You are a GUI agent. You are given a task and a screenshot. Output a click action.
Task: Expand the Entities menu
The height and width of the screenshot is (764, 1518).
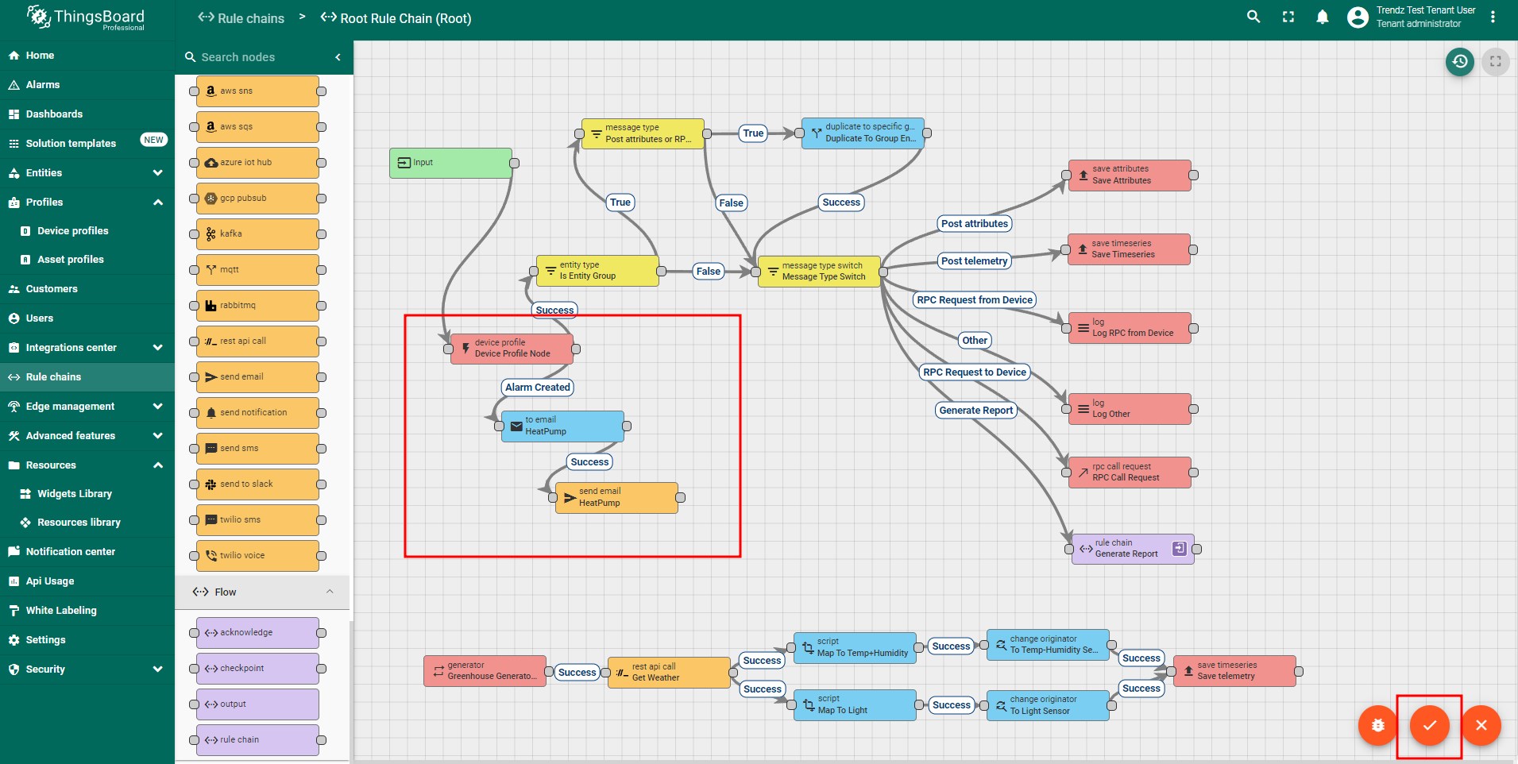click(157, 172)
